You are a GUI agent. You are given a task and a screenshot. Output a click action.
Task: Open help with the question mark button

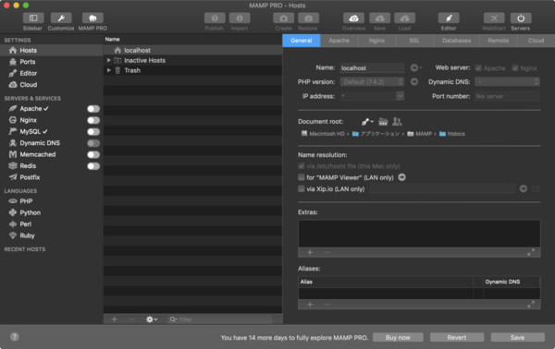(x=15, y=337)
